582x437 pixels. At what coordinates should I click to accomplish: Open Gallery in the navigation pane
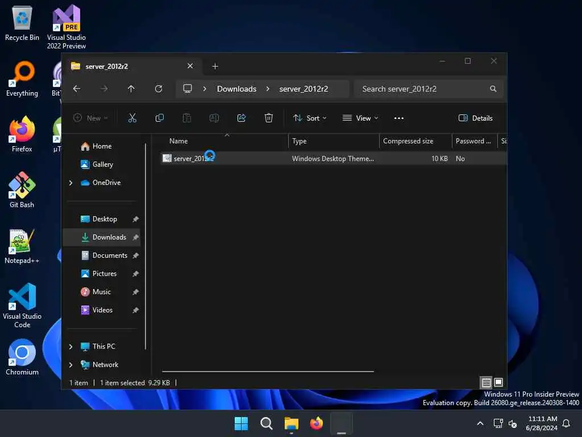(x=102, y=164)
